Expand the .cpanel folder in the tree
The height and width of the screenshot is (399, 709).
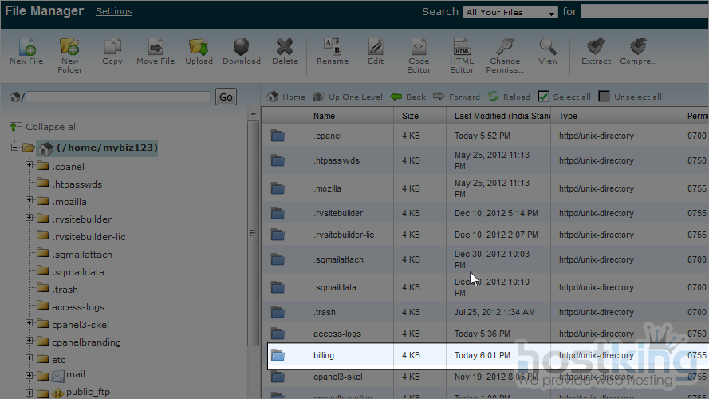[x=30, y=166]
